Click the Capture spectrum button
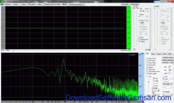The width and height of the screenshot is (174, 103). tap(168, 60)
